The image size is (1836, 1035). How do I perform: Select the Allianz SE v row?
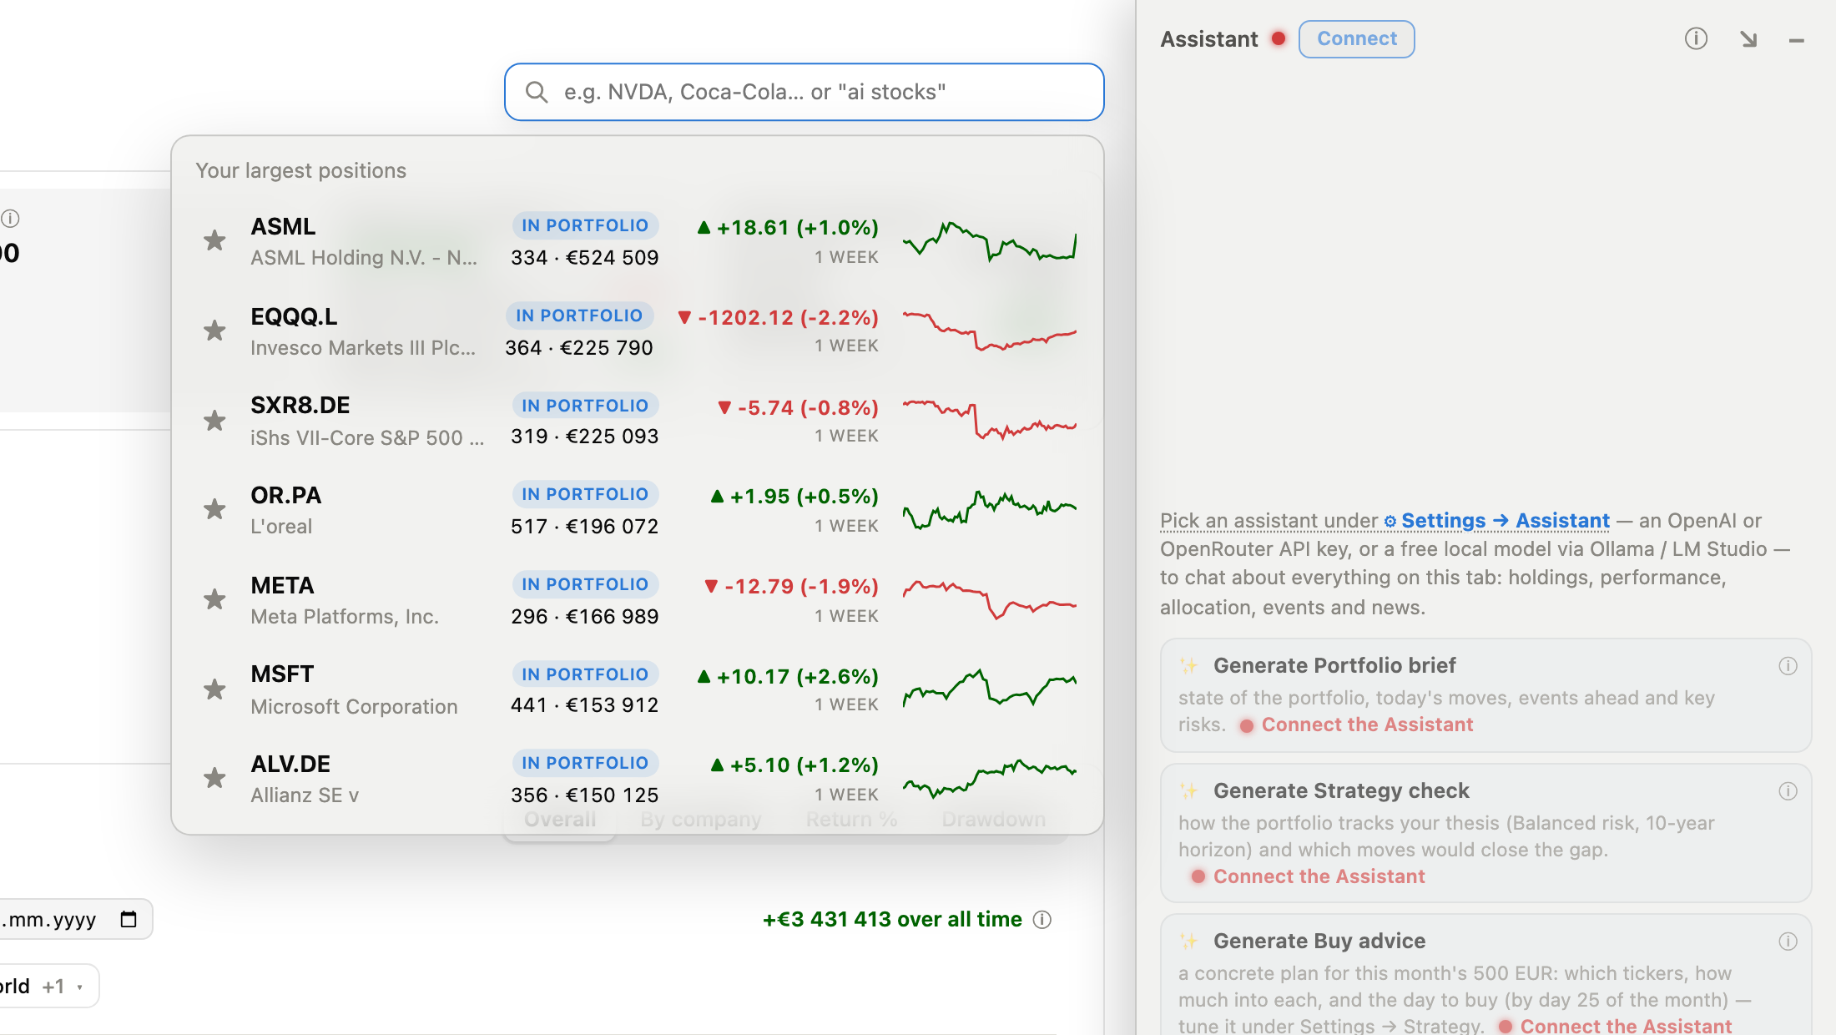tap(638, 779)
